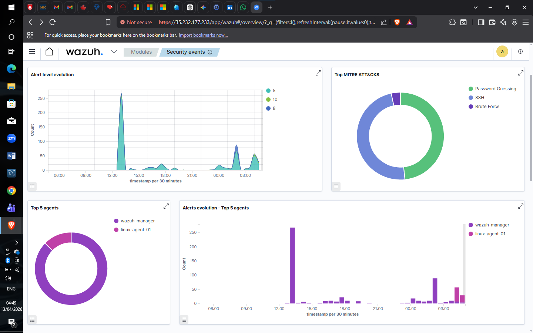Viewport: 533px width, 333px height.
Task: Select level 5 legend color dot
Action: coord(268,91)
